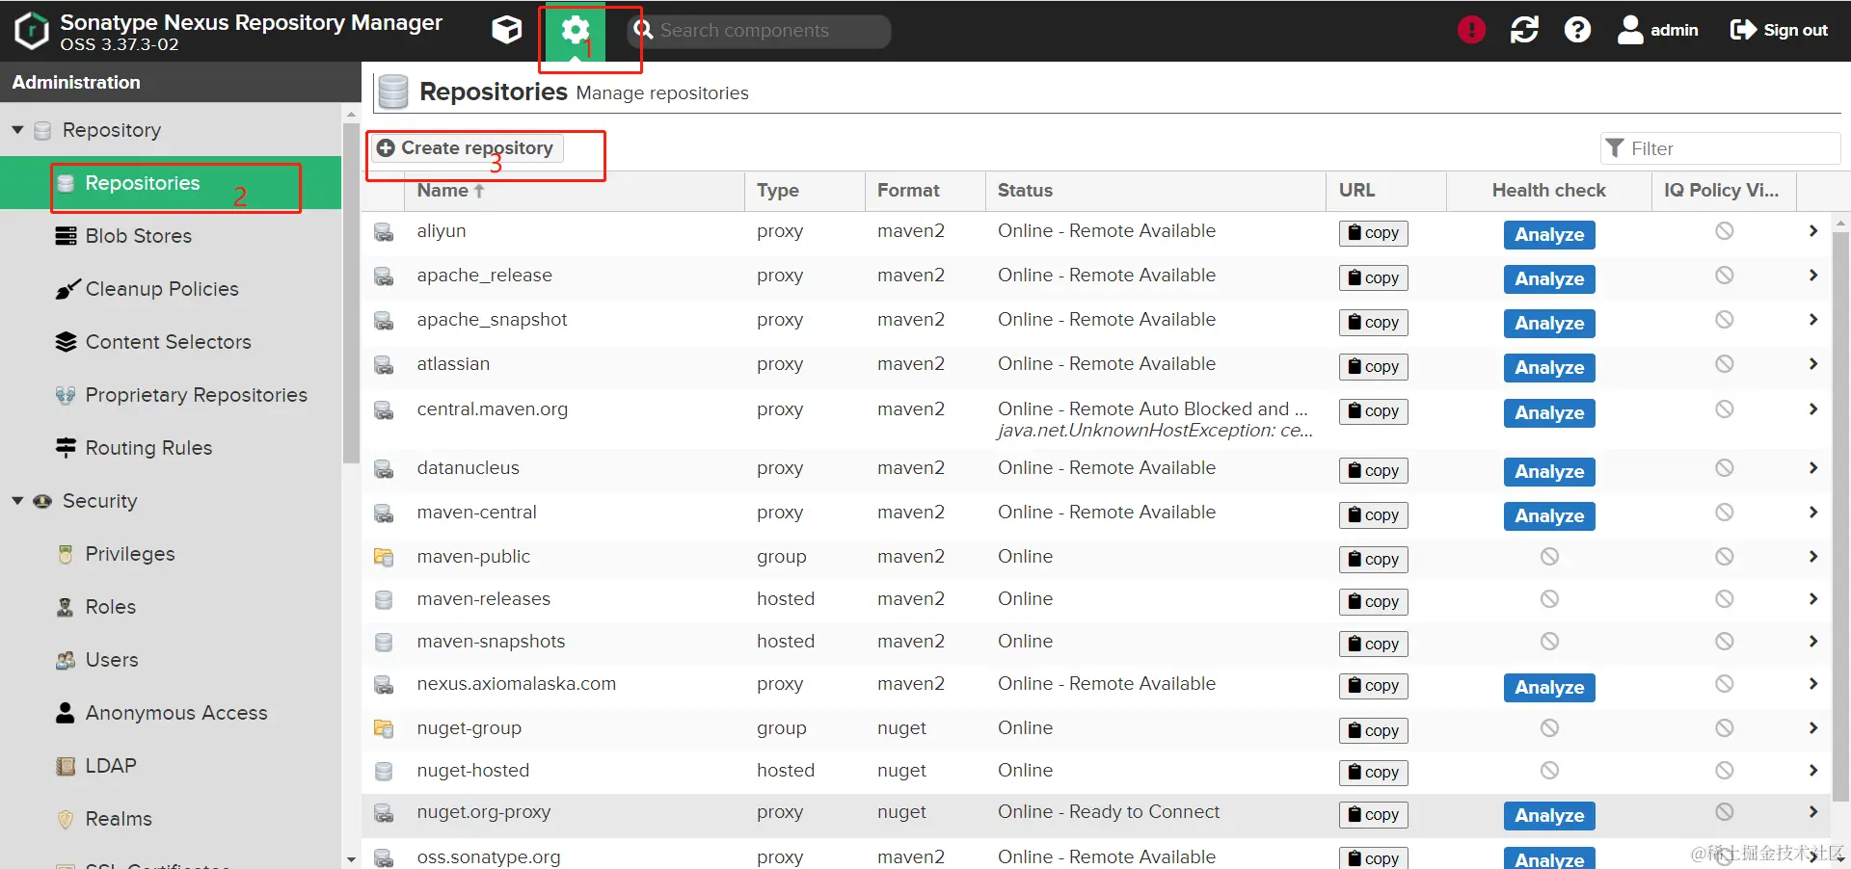Copy the URL of aliyun repository
The height and width of the screenshot is (869, 1851).
[x=1373, y=233]
